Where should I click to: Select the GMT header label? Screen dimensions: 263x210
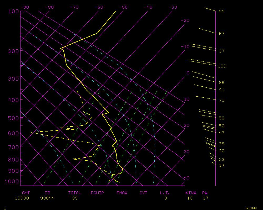26,193
